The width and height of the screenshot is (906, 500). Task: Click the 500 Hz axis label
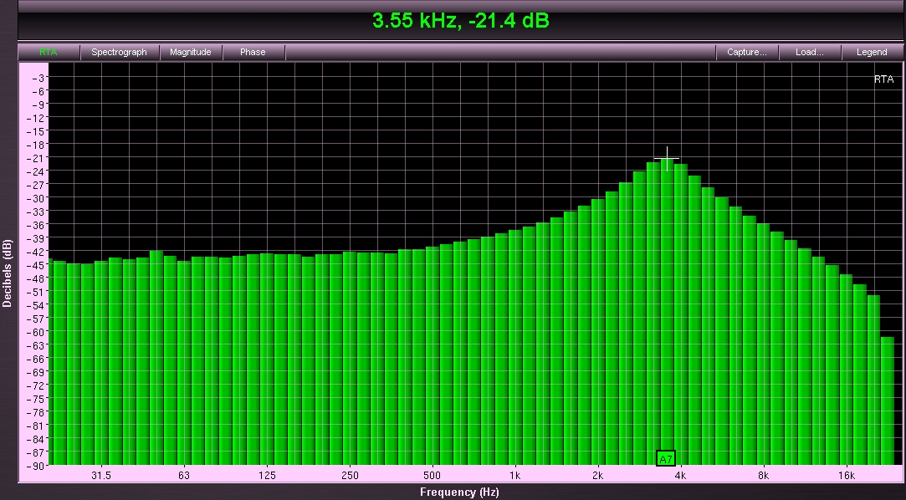432,476
